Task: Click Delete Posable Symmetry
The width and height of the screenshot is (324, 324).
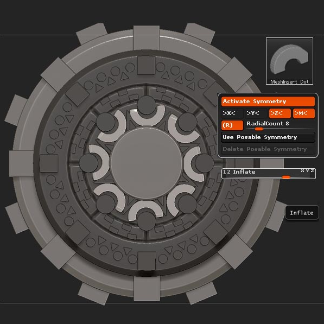Action: click(268, 149)
